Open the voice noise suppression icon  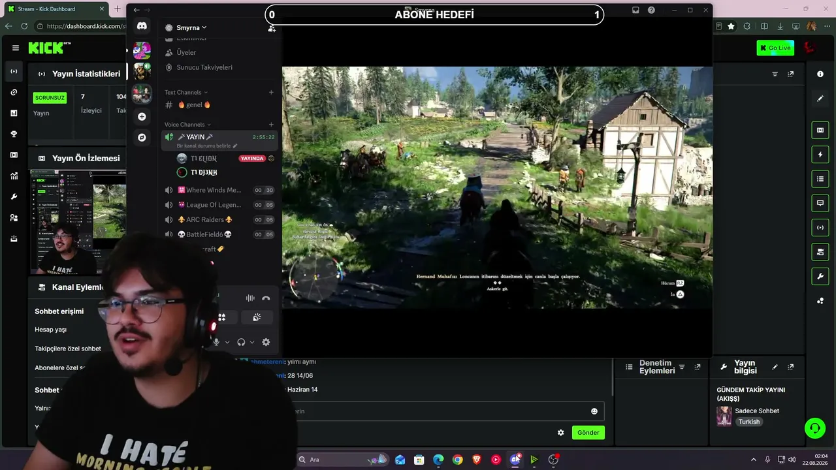[250, 298]
